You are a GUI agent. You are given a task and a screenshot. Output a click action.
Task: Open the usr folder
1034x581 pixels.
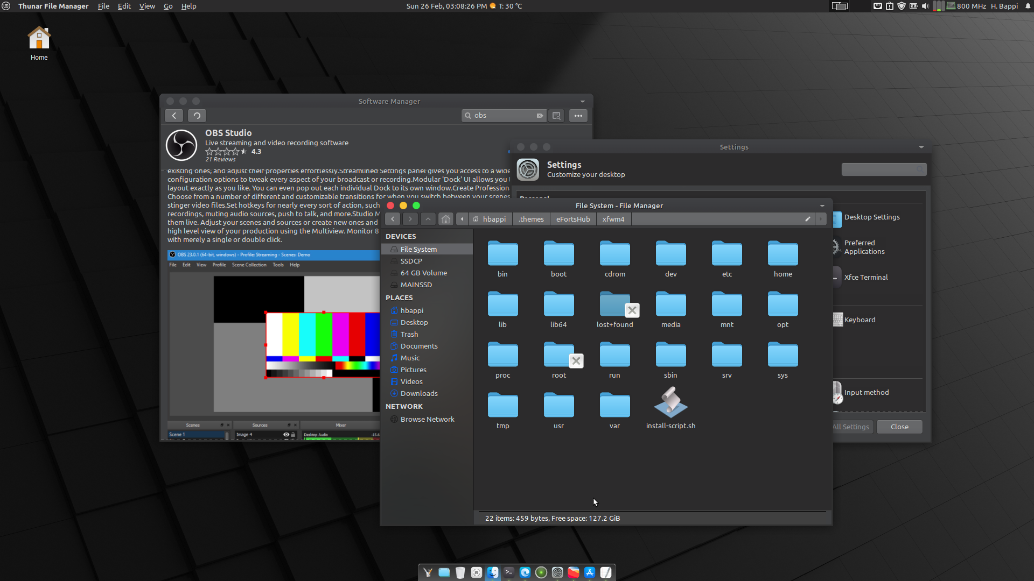pyautogui.click(x=559, y=410)
